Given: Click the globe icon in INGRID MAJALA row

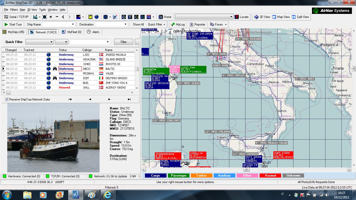Looking at the screenshot, I should tap(48, 55).
